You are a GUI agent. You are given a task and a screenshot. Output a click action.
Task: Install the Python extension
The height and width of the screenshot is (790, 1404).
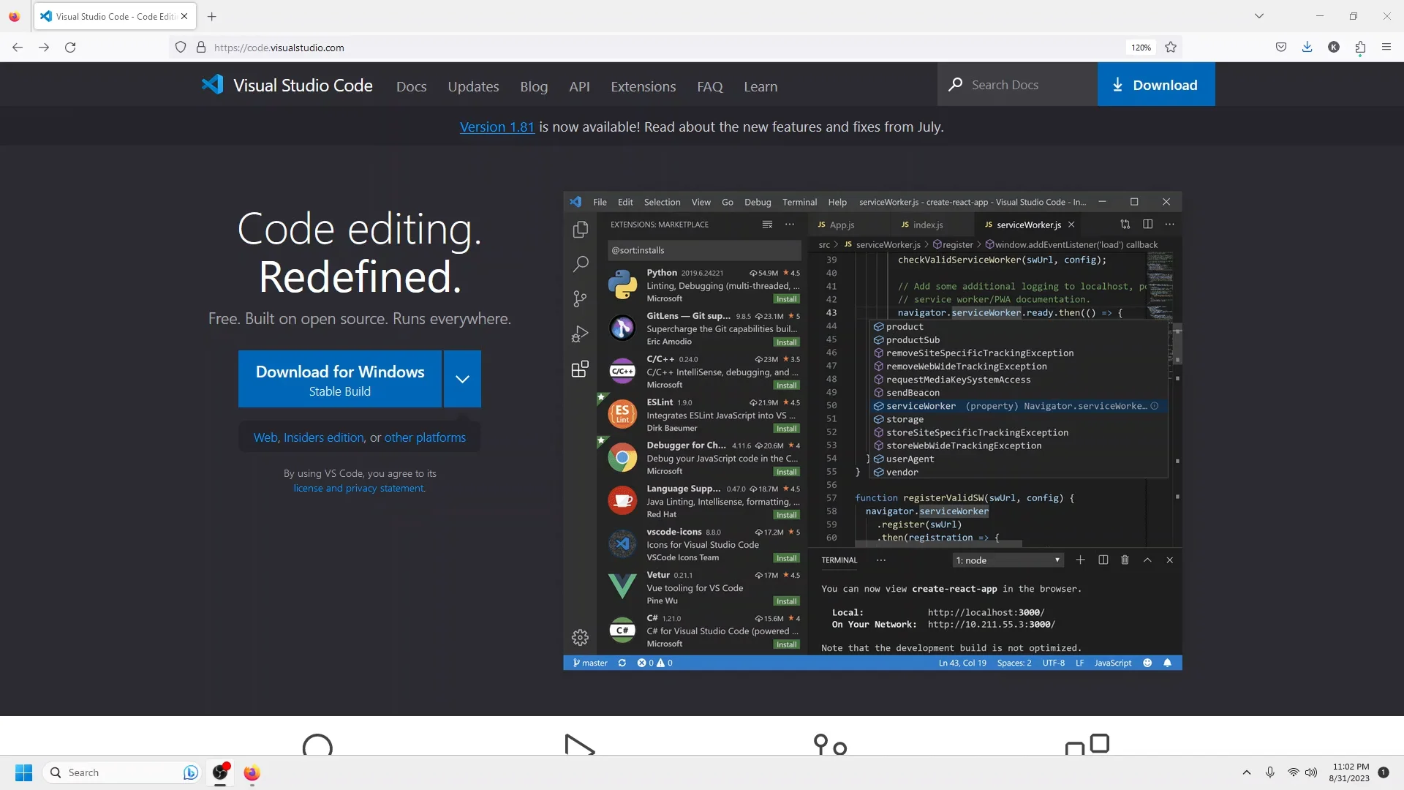click(786, 298)
